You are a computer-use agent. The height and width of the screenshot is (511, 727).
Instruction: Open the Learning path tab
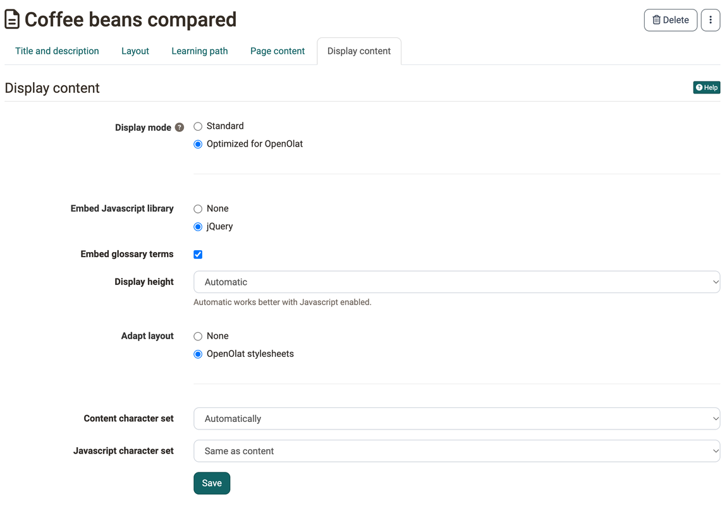tap(200, 51)
